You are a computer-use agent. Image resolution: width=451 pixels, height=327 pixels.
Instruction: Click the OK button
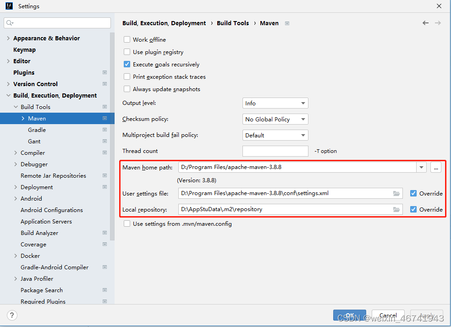point(350,315)
